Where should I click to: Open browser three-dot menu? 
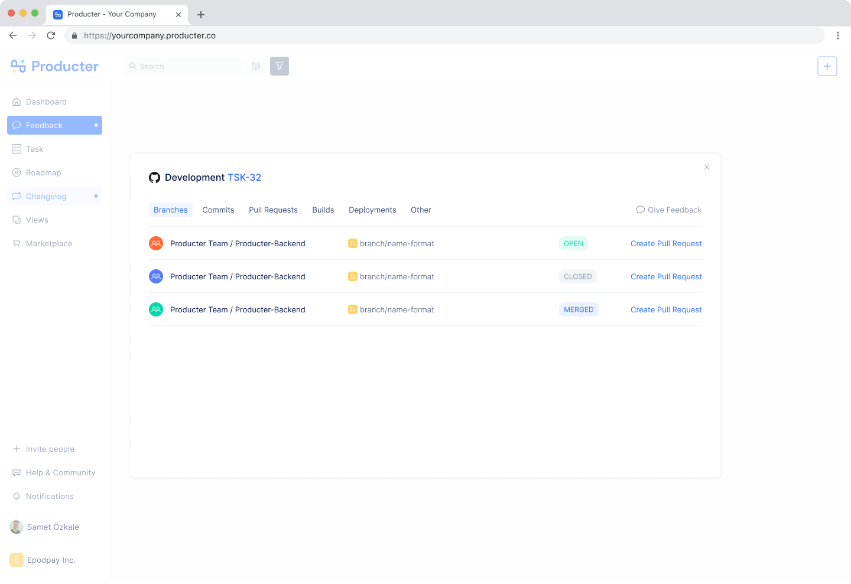[838, 35]
